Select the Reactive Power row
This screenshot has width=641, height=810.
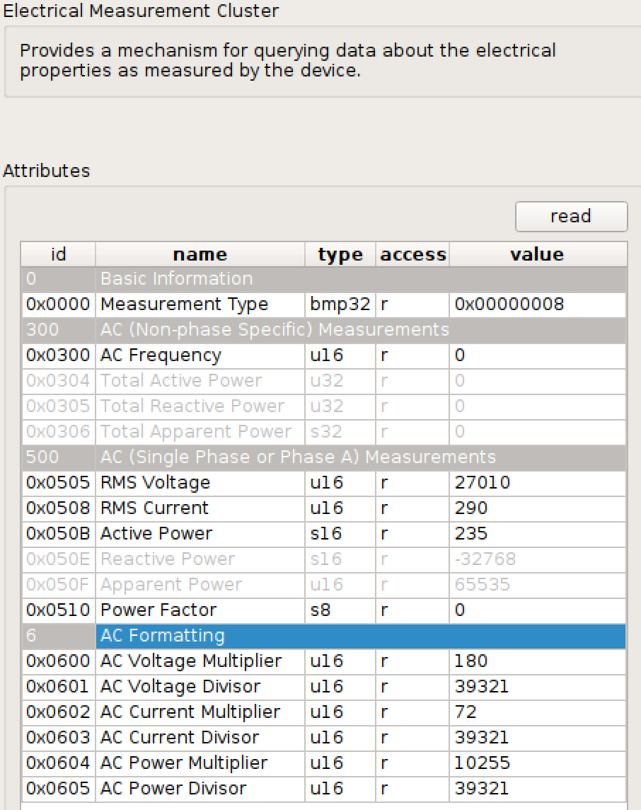point(323,559)
